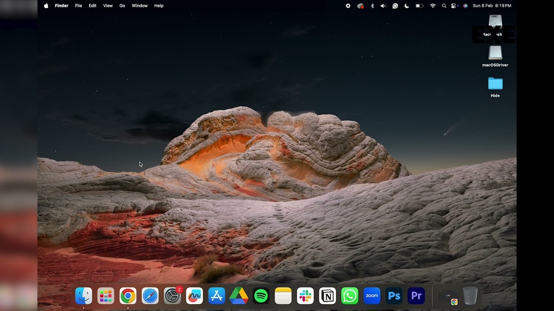Launch Notion from the Dock

(x=327, y=296)
